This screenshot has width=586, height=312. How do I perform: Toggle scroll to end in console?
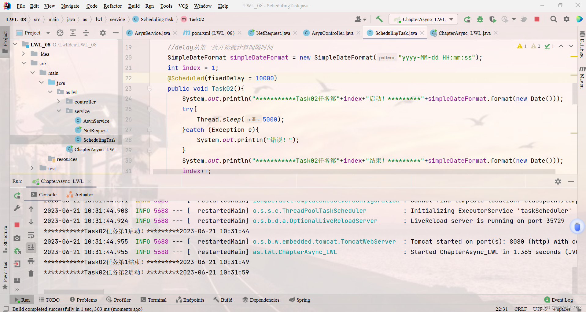pyautogui.click(x=31, y=248)
